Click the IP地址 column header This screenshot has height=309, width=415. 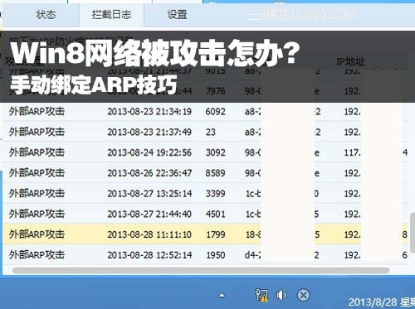point(350,61)
